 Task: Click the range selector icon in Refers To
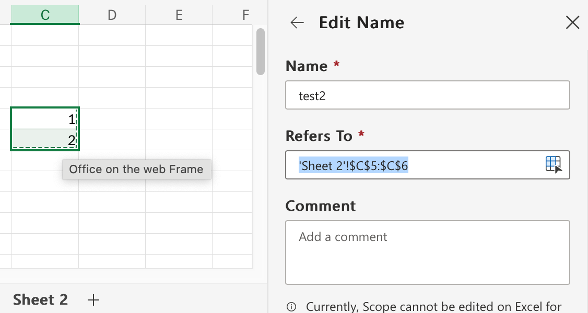point(553,164)
